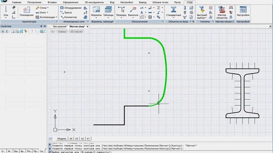Open the Растр ribbon tab
273x153 pixels.
177,3
